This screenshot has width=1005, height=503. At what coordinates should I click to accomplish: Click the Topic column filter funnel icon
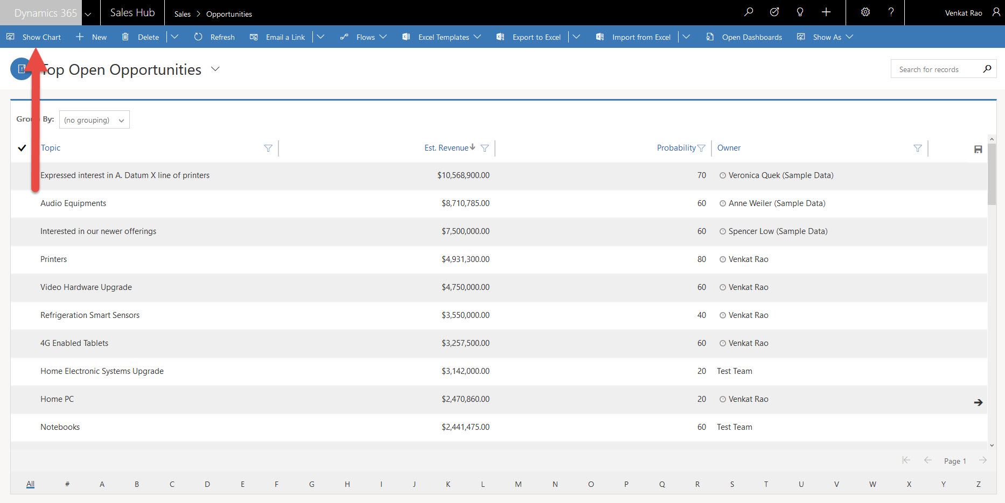tap(268, 148)
